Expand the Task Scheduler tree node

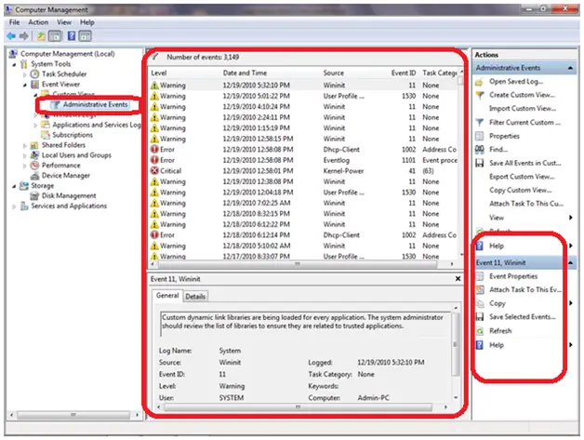tap(24, 74)
